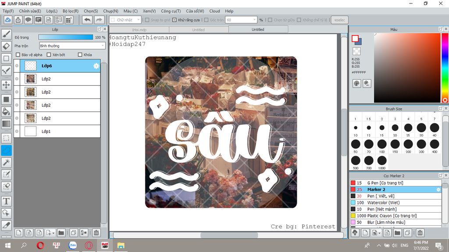Select the Operation/object select tool
This screenshot has width=449, height=252.
[6, 213]
